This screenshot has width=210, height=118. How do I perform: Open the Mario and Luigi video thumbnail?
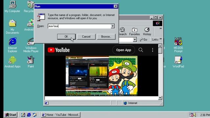pos(101,76)
